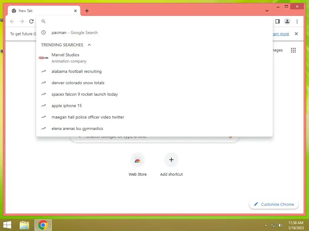Open Customize Chrome

[274, 204]
